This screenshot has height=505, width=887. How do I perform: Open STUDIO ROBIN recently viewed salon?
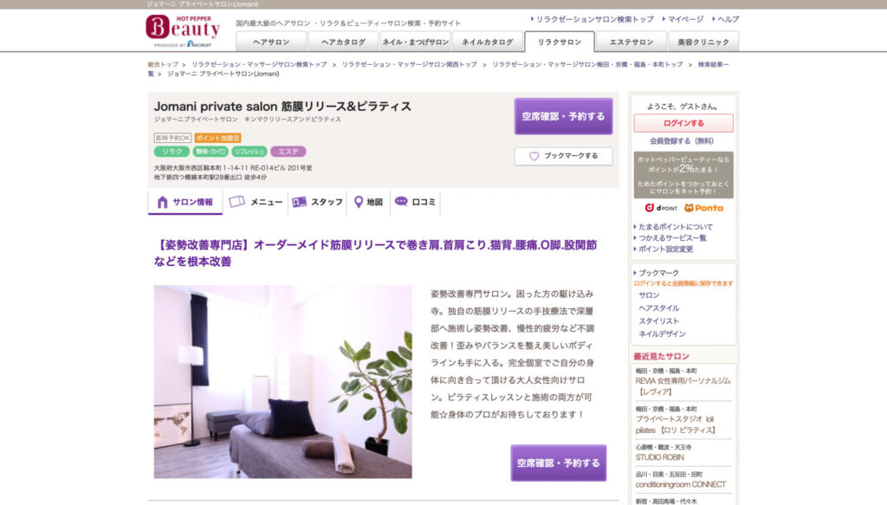pos(659,457)
